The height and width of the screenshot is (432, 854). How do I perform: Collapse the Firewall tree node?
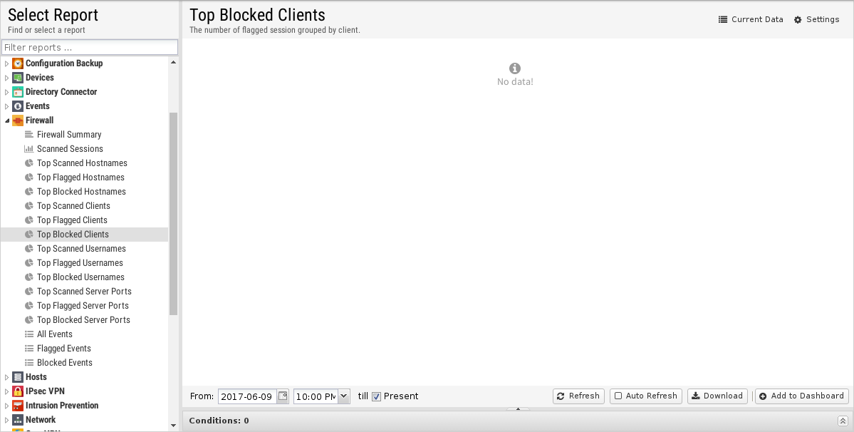coord(7,120)
